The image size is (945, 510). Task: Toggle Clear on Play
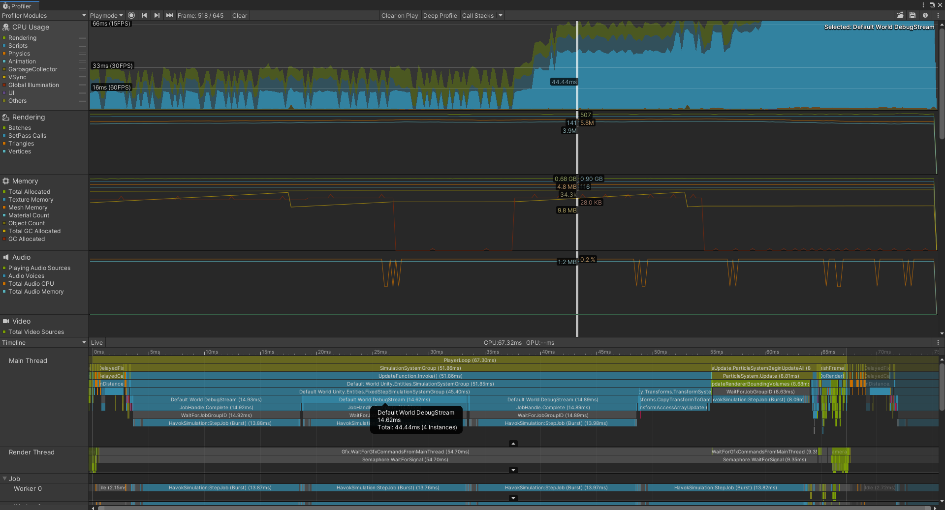(399, 15)
